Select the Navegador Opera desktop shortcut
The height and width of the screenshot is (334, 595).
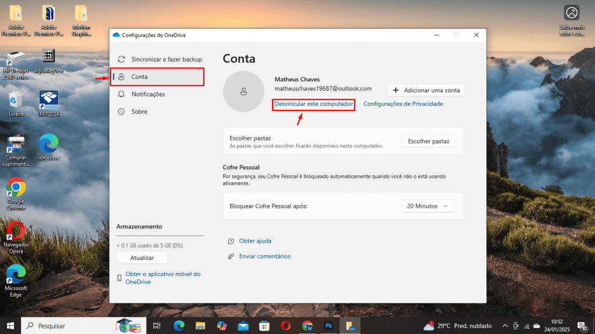click(16, 238)
